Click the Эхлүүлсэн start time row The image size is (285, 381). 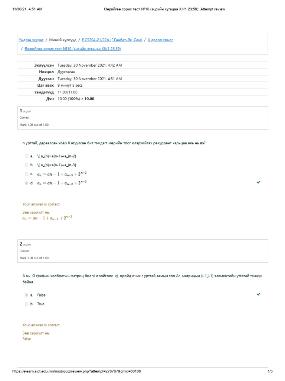(89, 65)
